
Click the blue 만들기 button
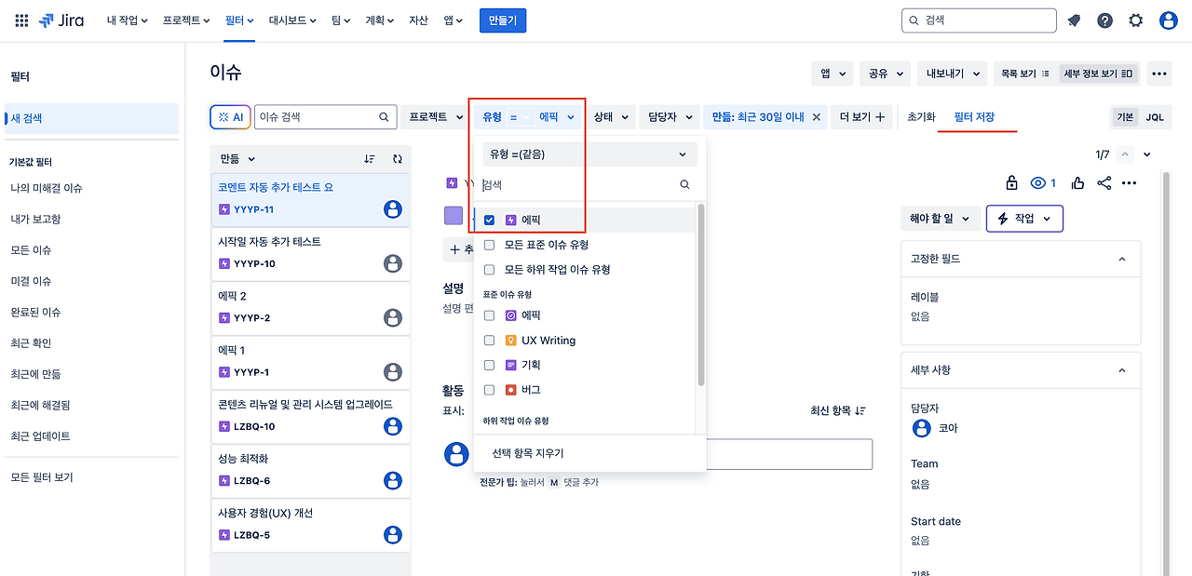503,20
